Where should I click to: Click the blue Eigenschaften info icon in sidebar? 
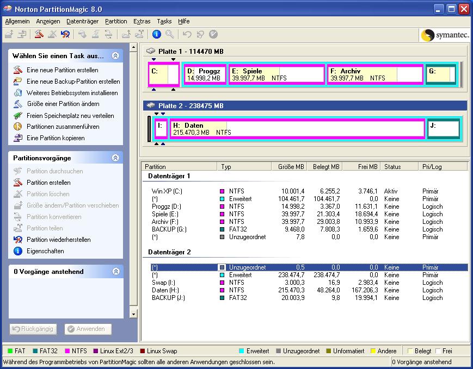18,251
